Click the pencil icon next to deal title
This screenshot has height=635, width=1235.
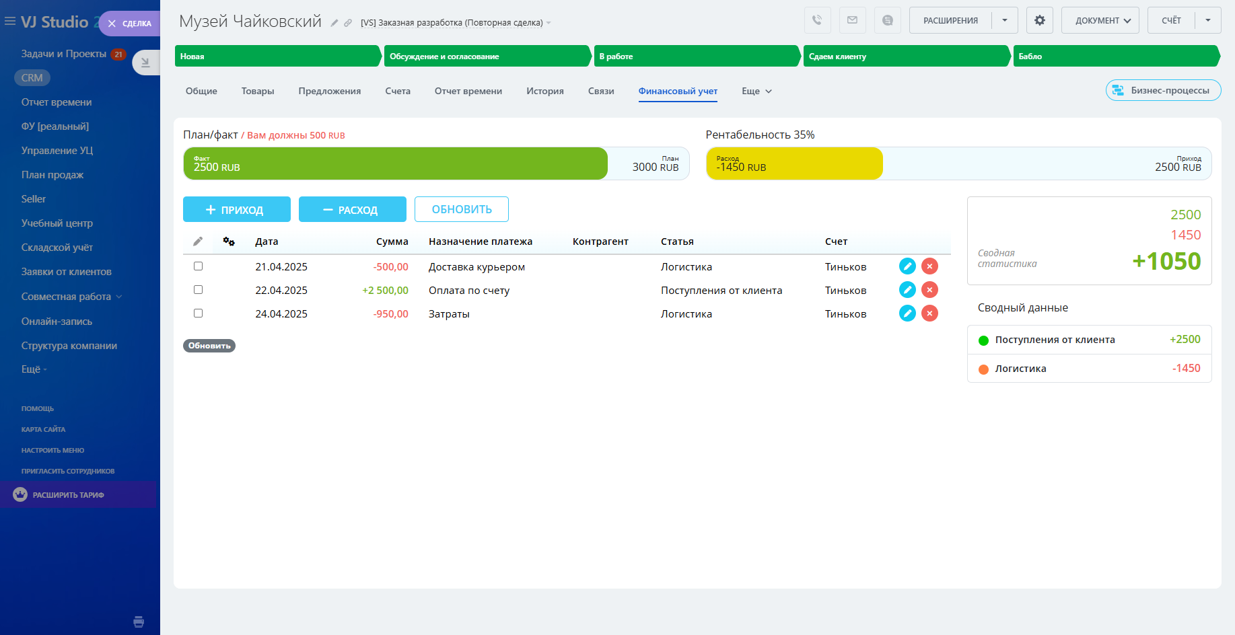(334, 23)
